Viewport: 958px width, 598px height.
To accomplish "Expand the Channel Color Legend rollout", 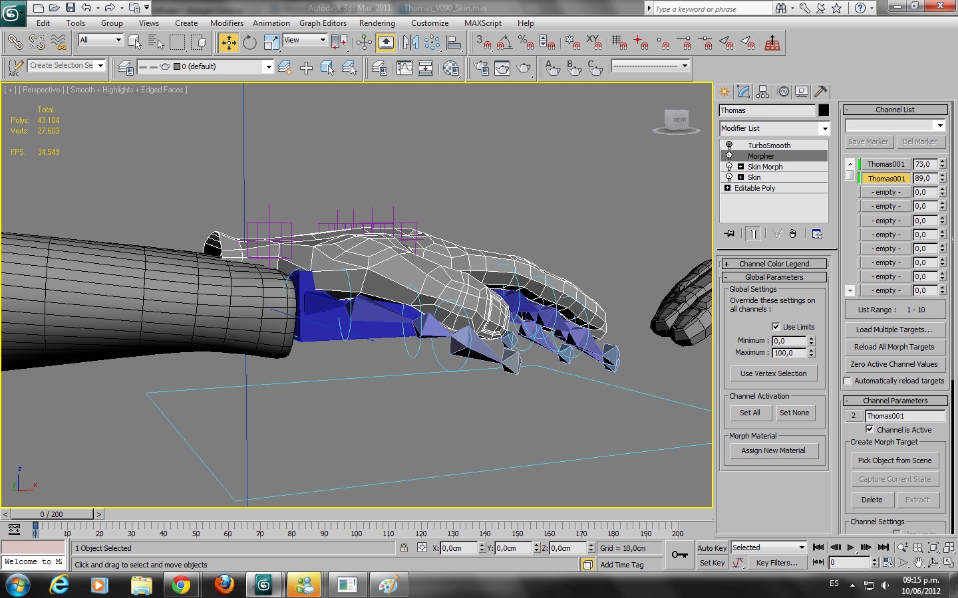I will point(774,264).
